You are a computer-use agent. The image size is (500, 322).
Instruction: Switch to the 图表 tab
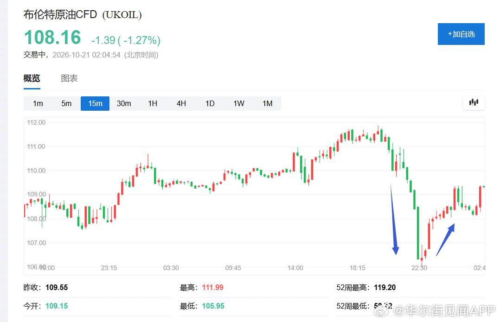[69, 78]
